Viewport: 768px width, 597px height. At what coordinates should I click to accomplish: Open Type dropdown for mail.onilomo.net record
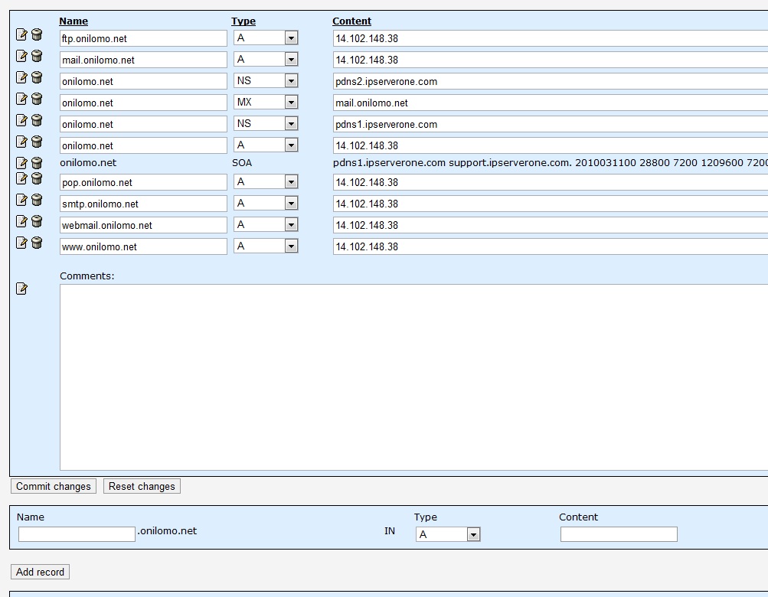(266, 59)
